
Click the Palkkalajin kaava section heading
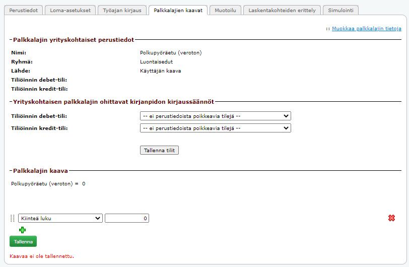tap(40, 171)
